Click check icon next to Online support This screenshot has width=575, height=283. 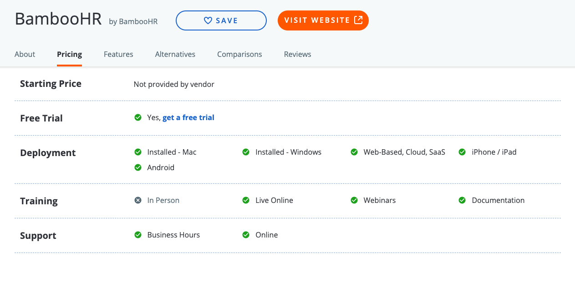pyautogui.click(x=246, y=235)
